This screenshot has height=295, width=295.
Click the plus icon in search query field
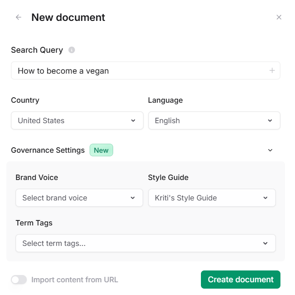pos(272,70)
